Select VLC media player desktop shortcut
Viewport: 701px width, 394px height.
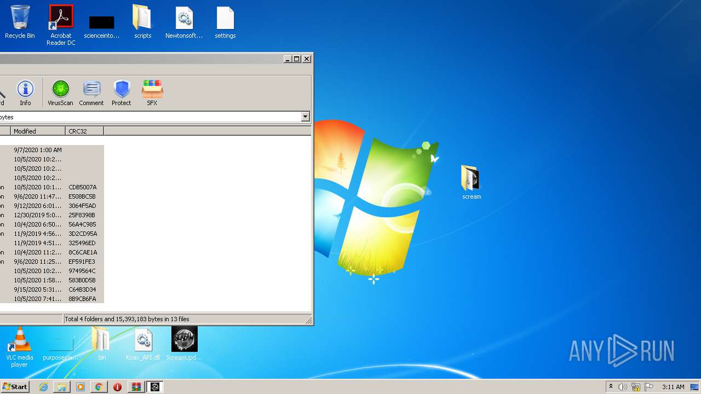(x=20, y=347)
